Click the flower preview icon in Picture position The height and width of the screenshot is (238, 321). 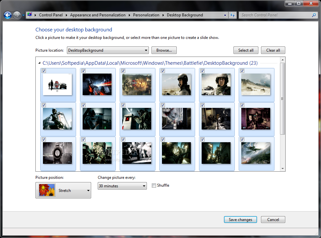tap(47, 190)
